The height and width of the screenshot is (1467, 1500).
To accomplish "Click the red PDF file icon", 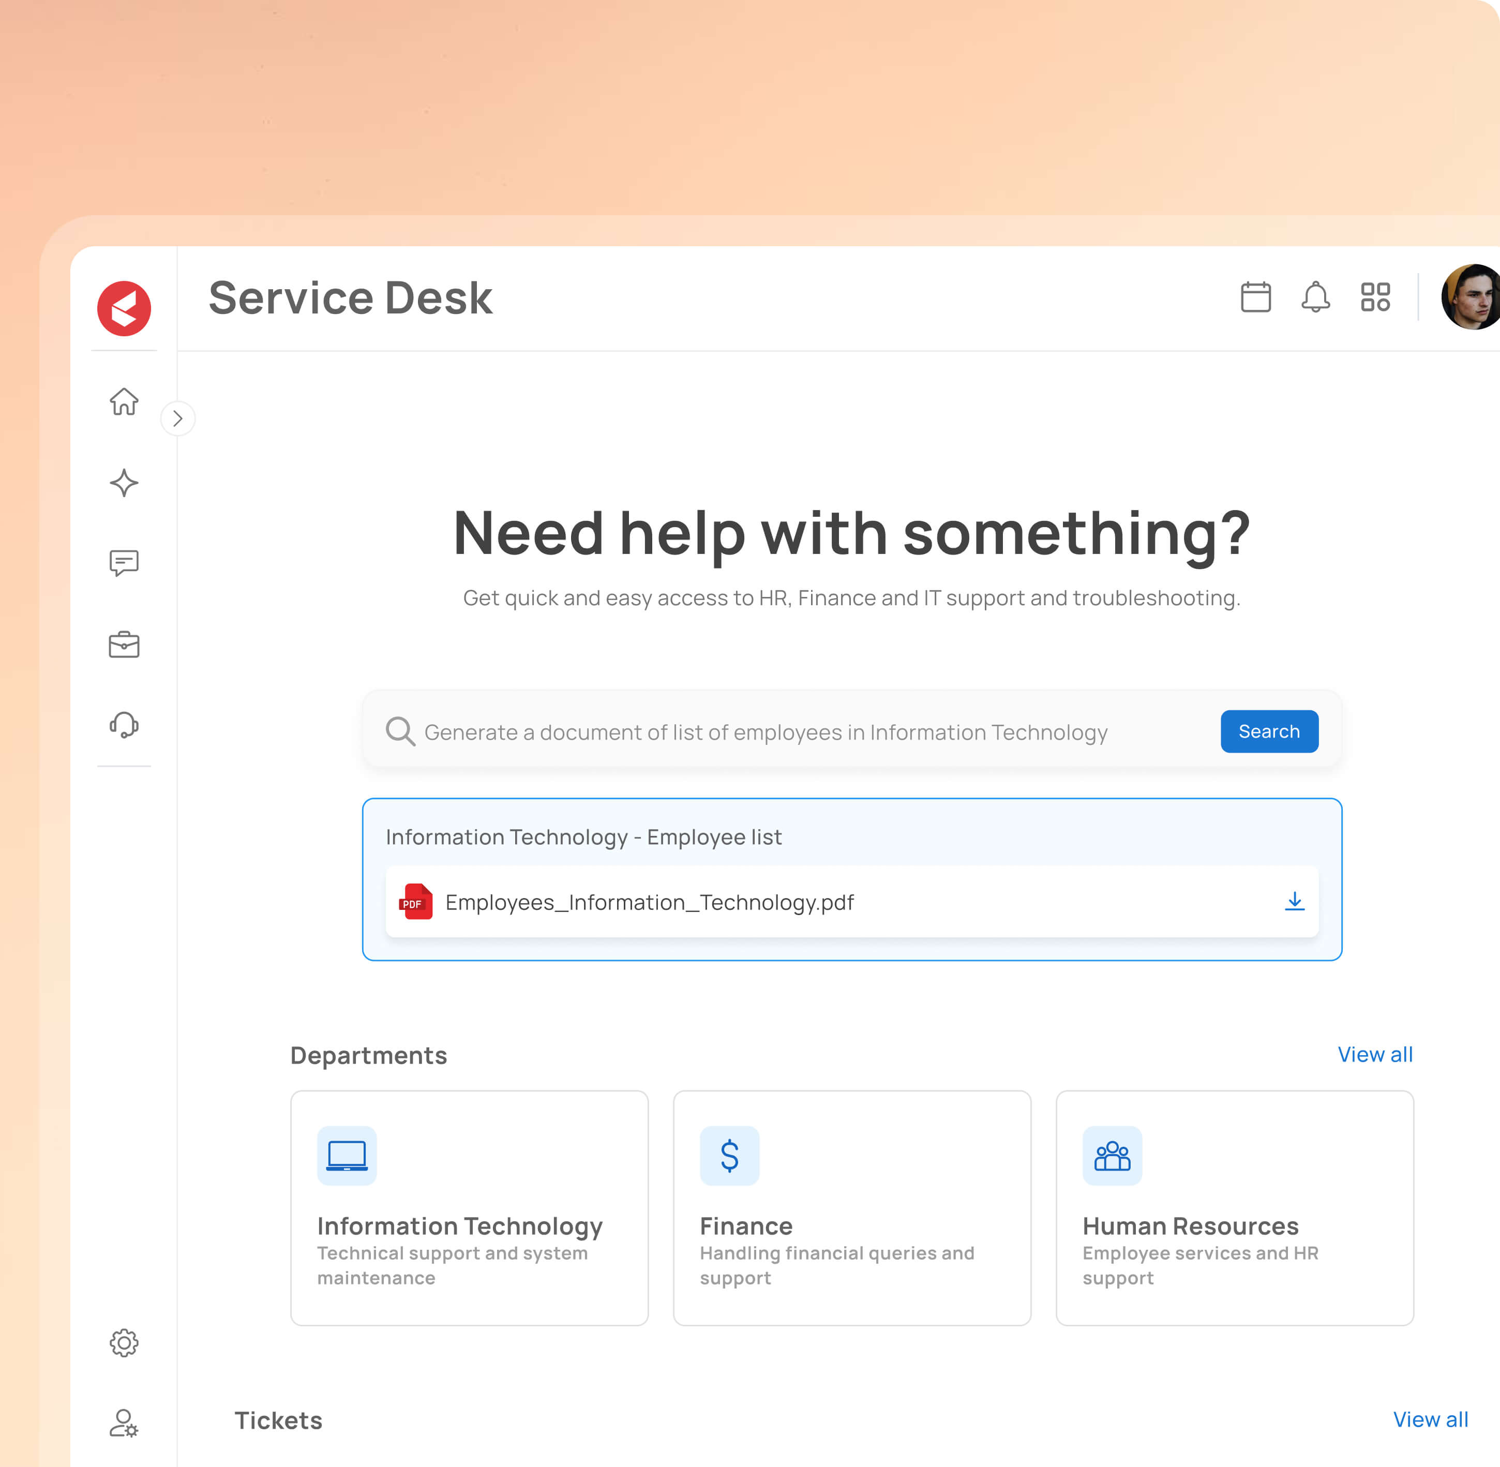I will coord(416,902).
